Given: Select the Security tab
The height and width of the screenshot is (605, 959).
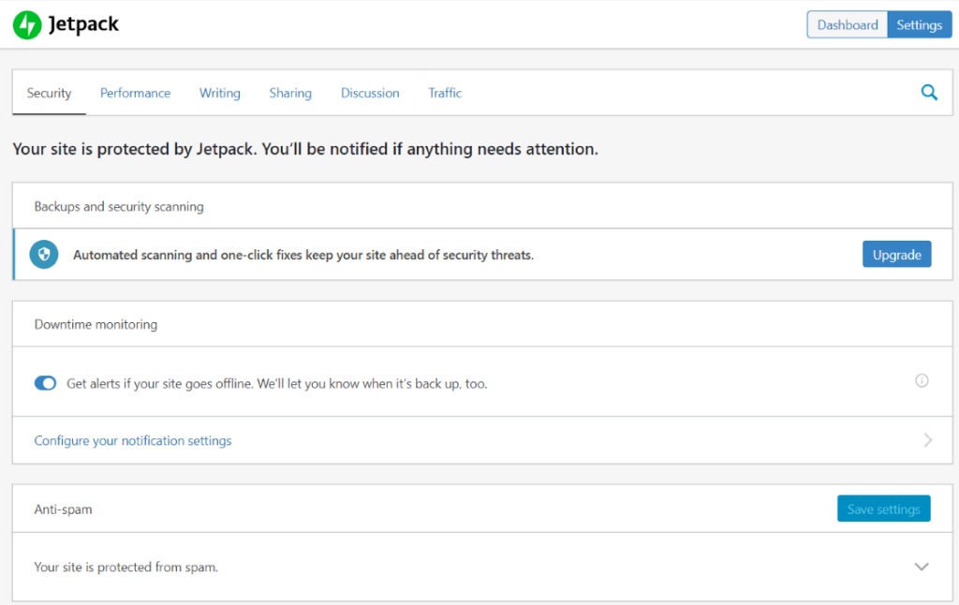Looking at the screenshot, I should 49,93.
